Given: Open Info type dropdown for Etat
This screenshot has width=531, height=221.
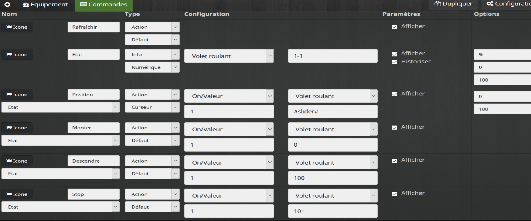Looking at the screenshot, I should (152, 54).
